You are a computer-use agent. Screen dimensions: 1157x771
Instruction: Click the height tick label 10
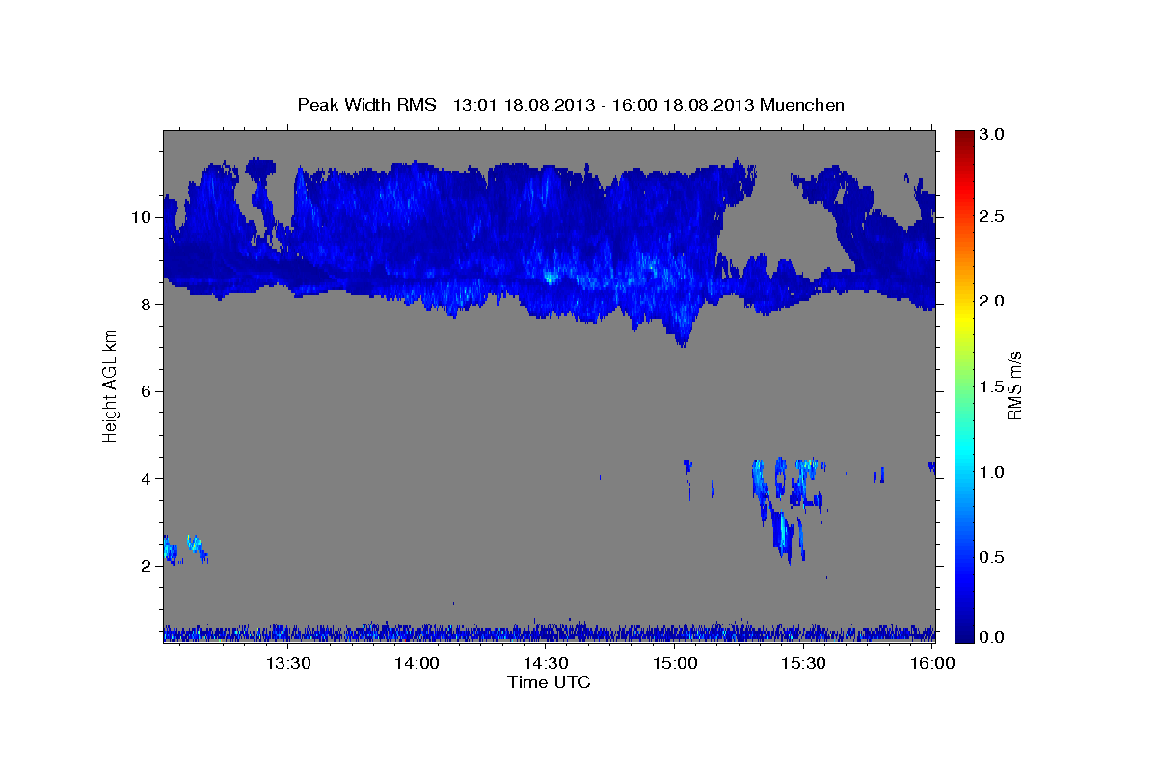[x=143, y=217]
